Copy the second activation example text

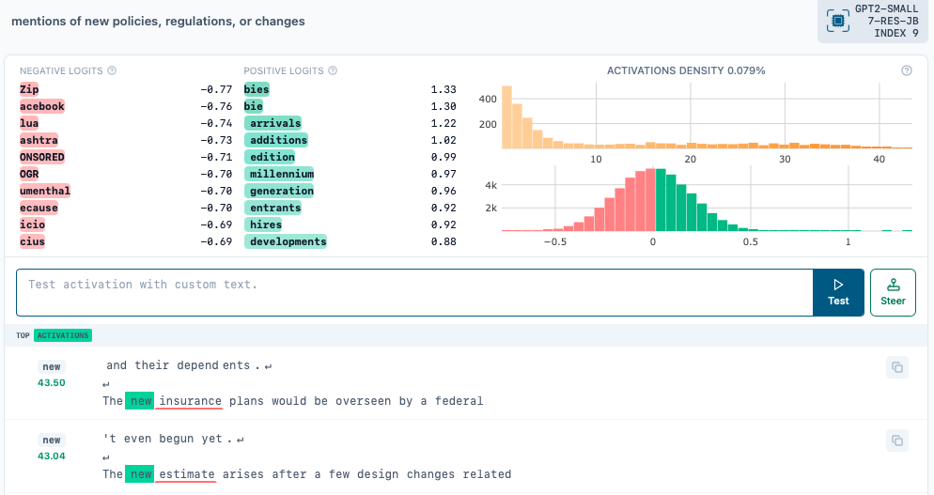click(896, 440)
